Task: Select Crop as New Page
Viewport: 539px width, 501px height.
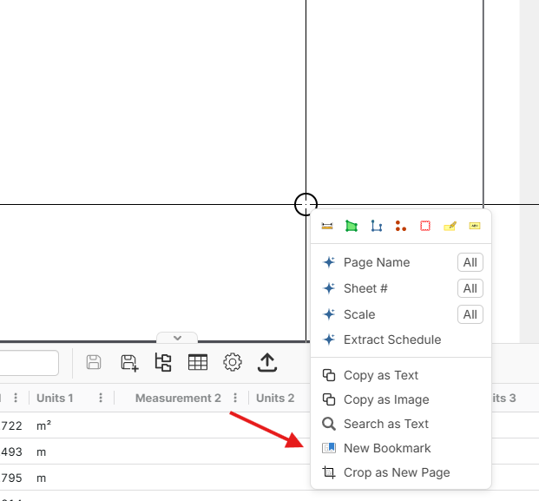Action: (x=396, y=472)
